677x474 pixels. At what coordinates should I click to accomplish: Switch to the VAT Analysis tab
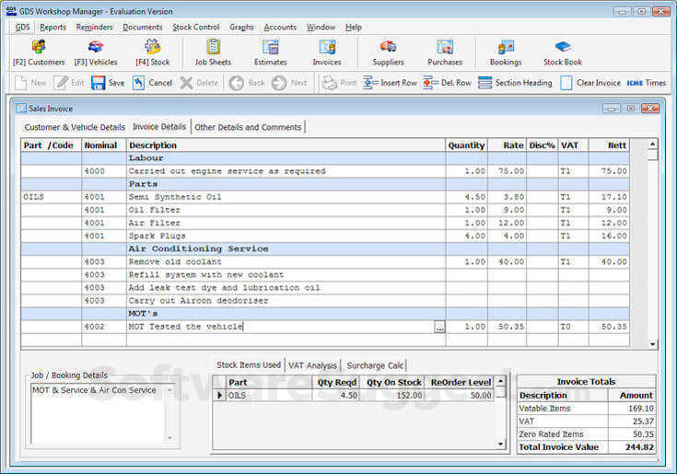313,365
